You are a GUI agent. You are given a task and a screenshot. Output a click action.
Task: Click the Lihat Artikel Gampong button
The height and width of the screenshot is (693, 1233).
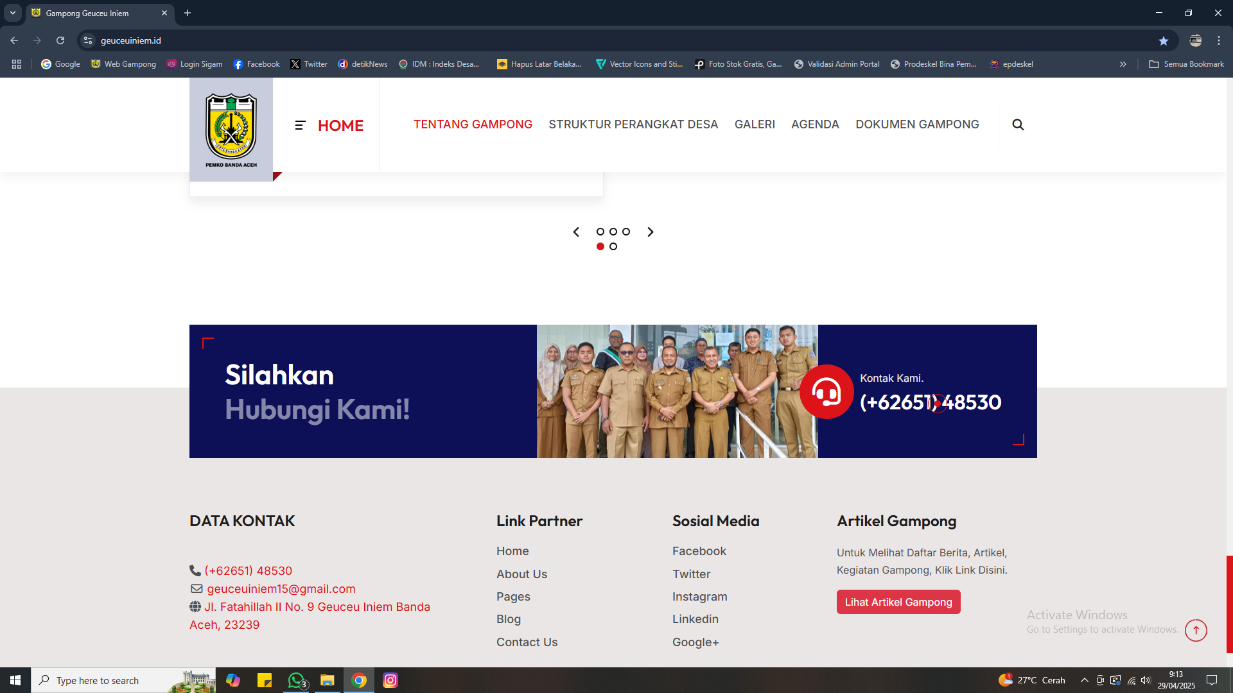click(898, 602)
